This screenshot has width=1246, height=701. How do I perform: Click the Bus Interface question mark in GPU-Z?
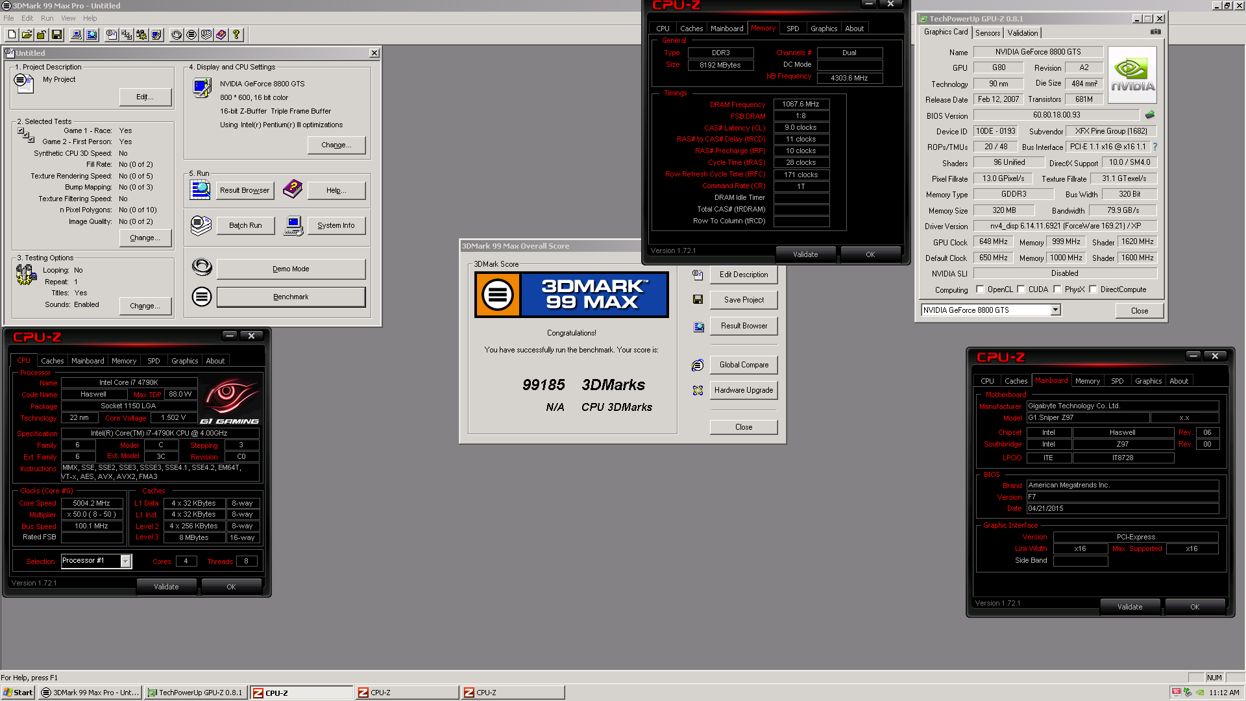(x=1155, y=147)
